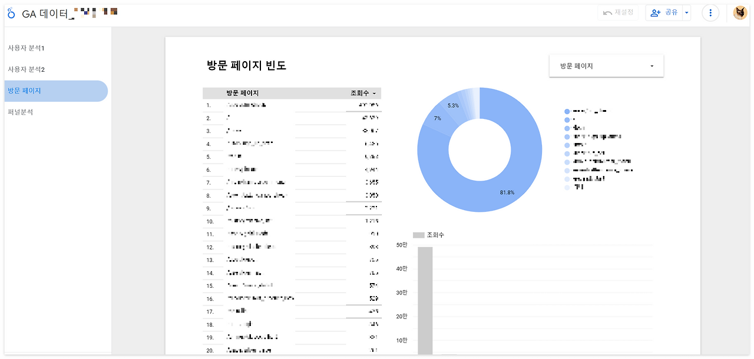This screenshot has height=359, width=754.
Task: Switch to the 사용자 분석2 page
Action: 25,69
